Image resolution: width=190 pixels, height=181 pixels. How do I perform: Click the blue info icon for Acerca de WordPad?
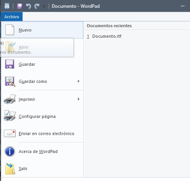pos(10,151)
